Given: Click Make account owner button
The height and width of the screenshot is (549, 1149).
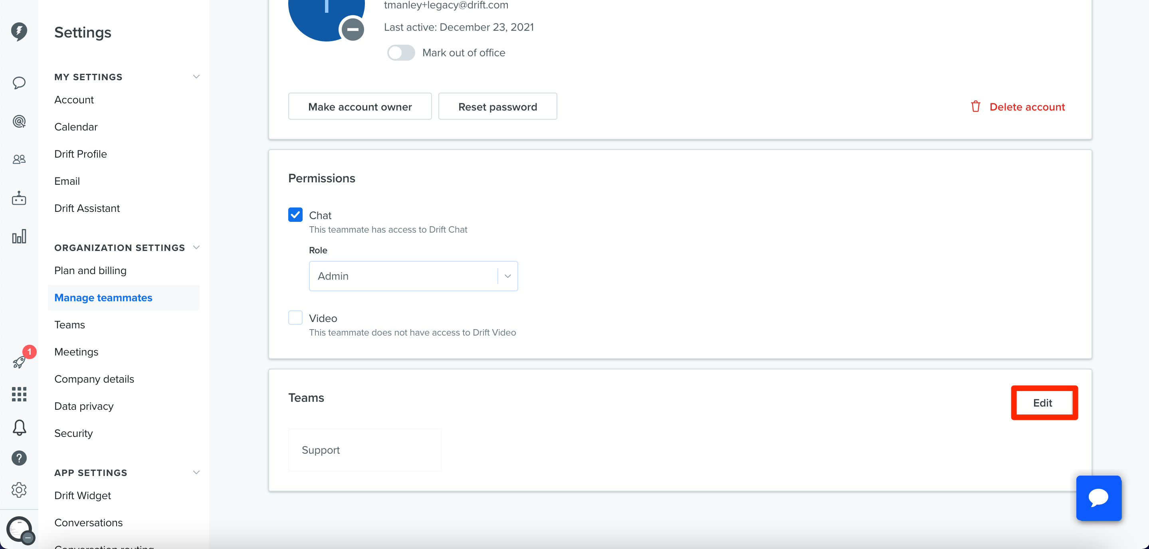Looking at the screenshot, I should pyautogui.click(x=360, y=107).
